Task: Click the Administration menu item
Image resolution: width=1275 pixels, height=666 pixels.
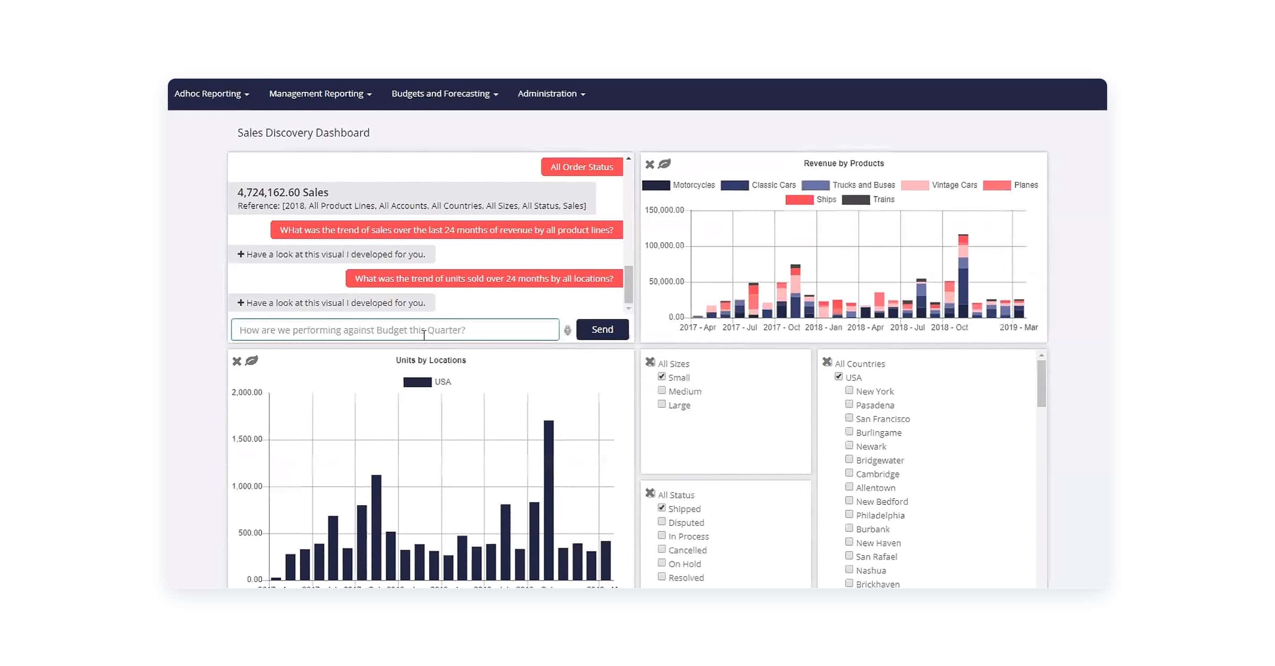Action: (x=551, y=93)
